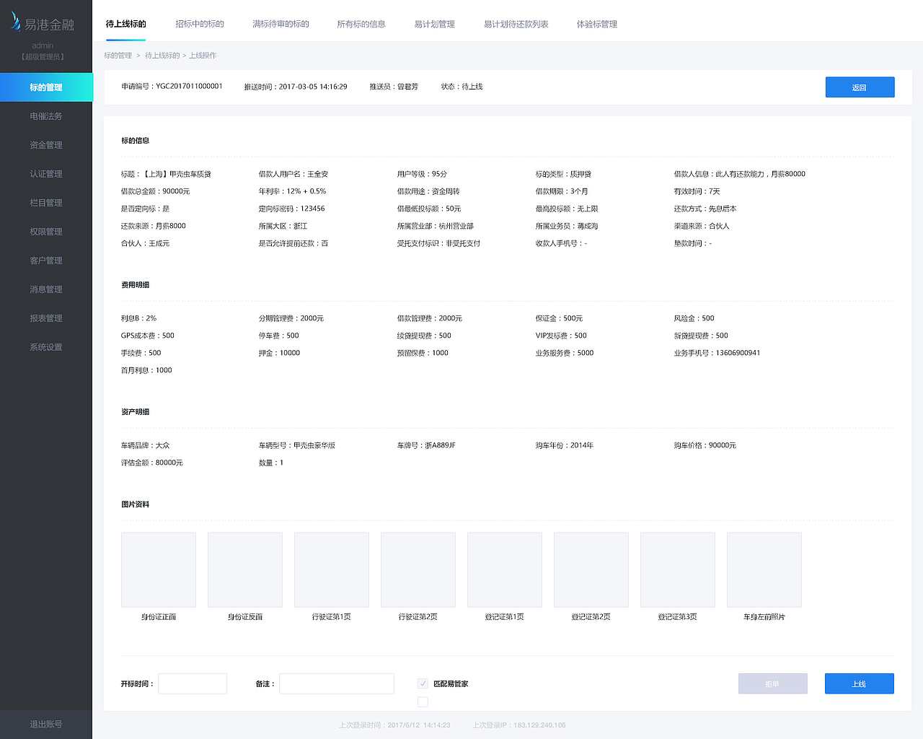923x739 pixels.
Task: Select the 易计划管理 tab
Action: [x=435, y=24]
